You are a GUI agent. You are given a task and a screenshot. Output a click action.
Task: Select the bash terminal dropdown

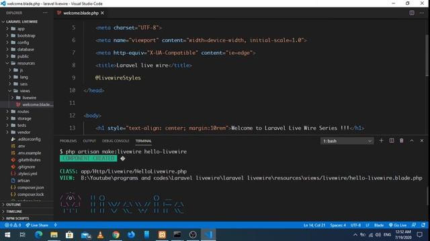(347, 141)
